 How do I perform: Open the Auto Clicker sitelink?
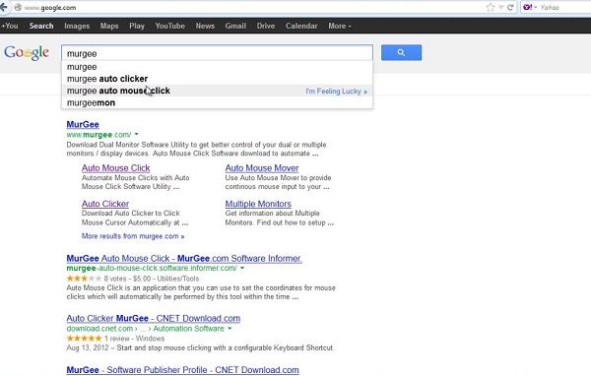105,204
